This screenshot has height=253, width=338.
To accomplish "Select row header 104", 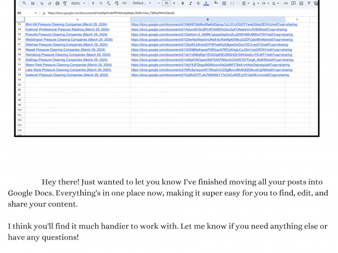I will pyautogui.click(x=20, y=130).
